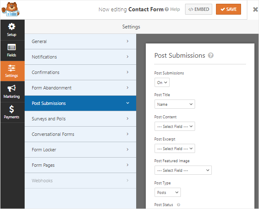Select the Settings sliders icon

(12, 71)
